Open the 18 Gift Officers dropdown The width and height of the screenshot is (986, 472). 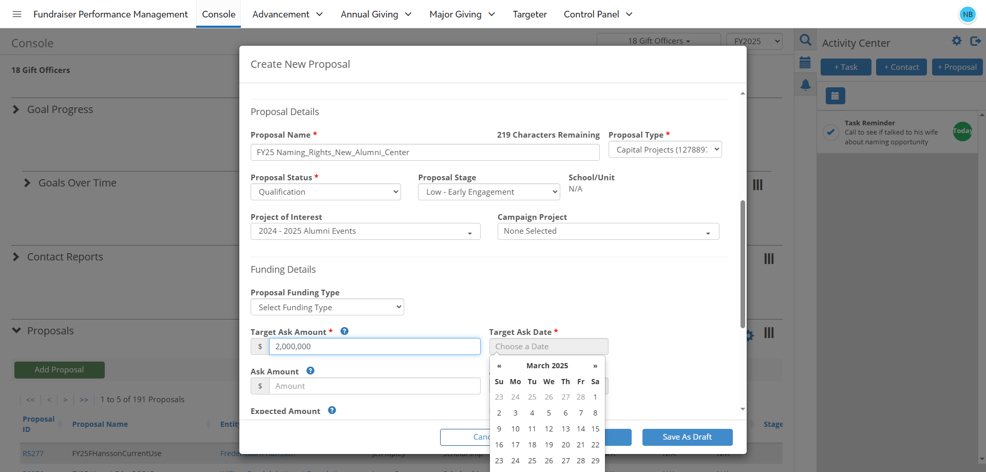click(x=659, y=41)
